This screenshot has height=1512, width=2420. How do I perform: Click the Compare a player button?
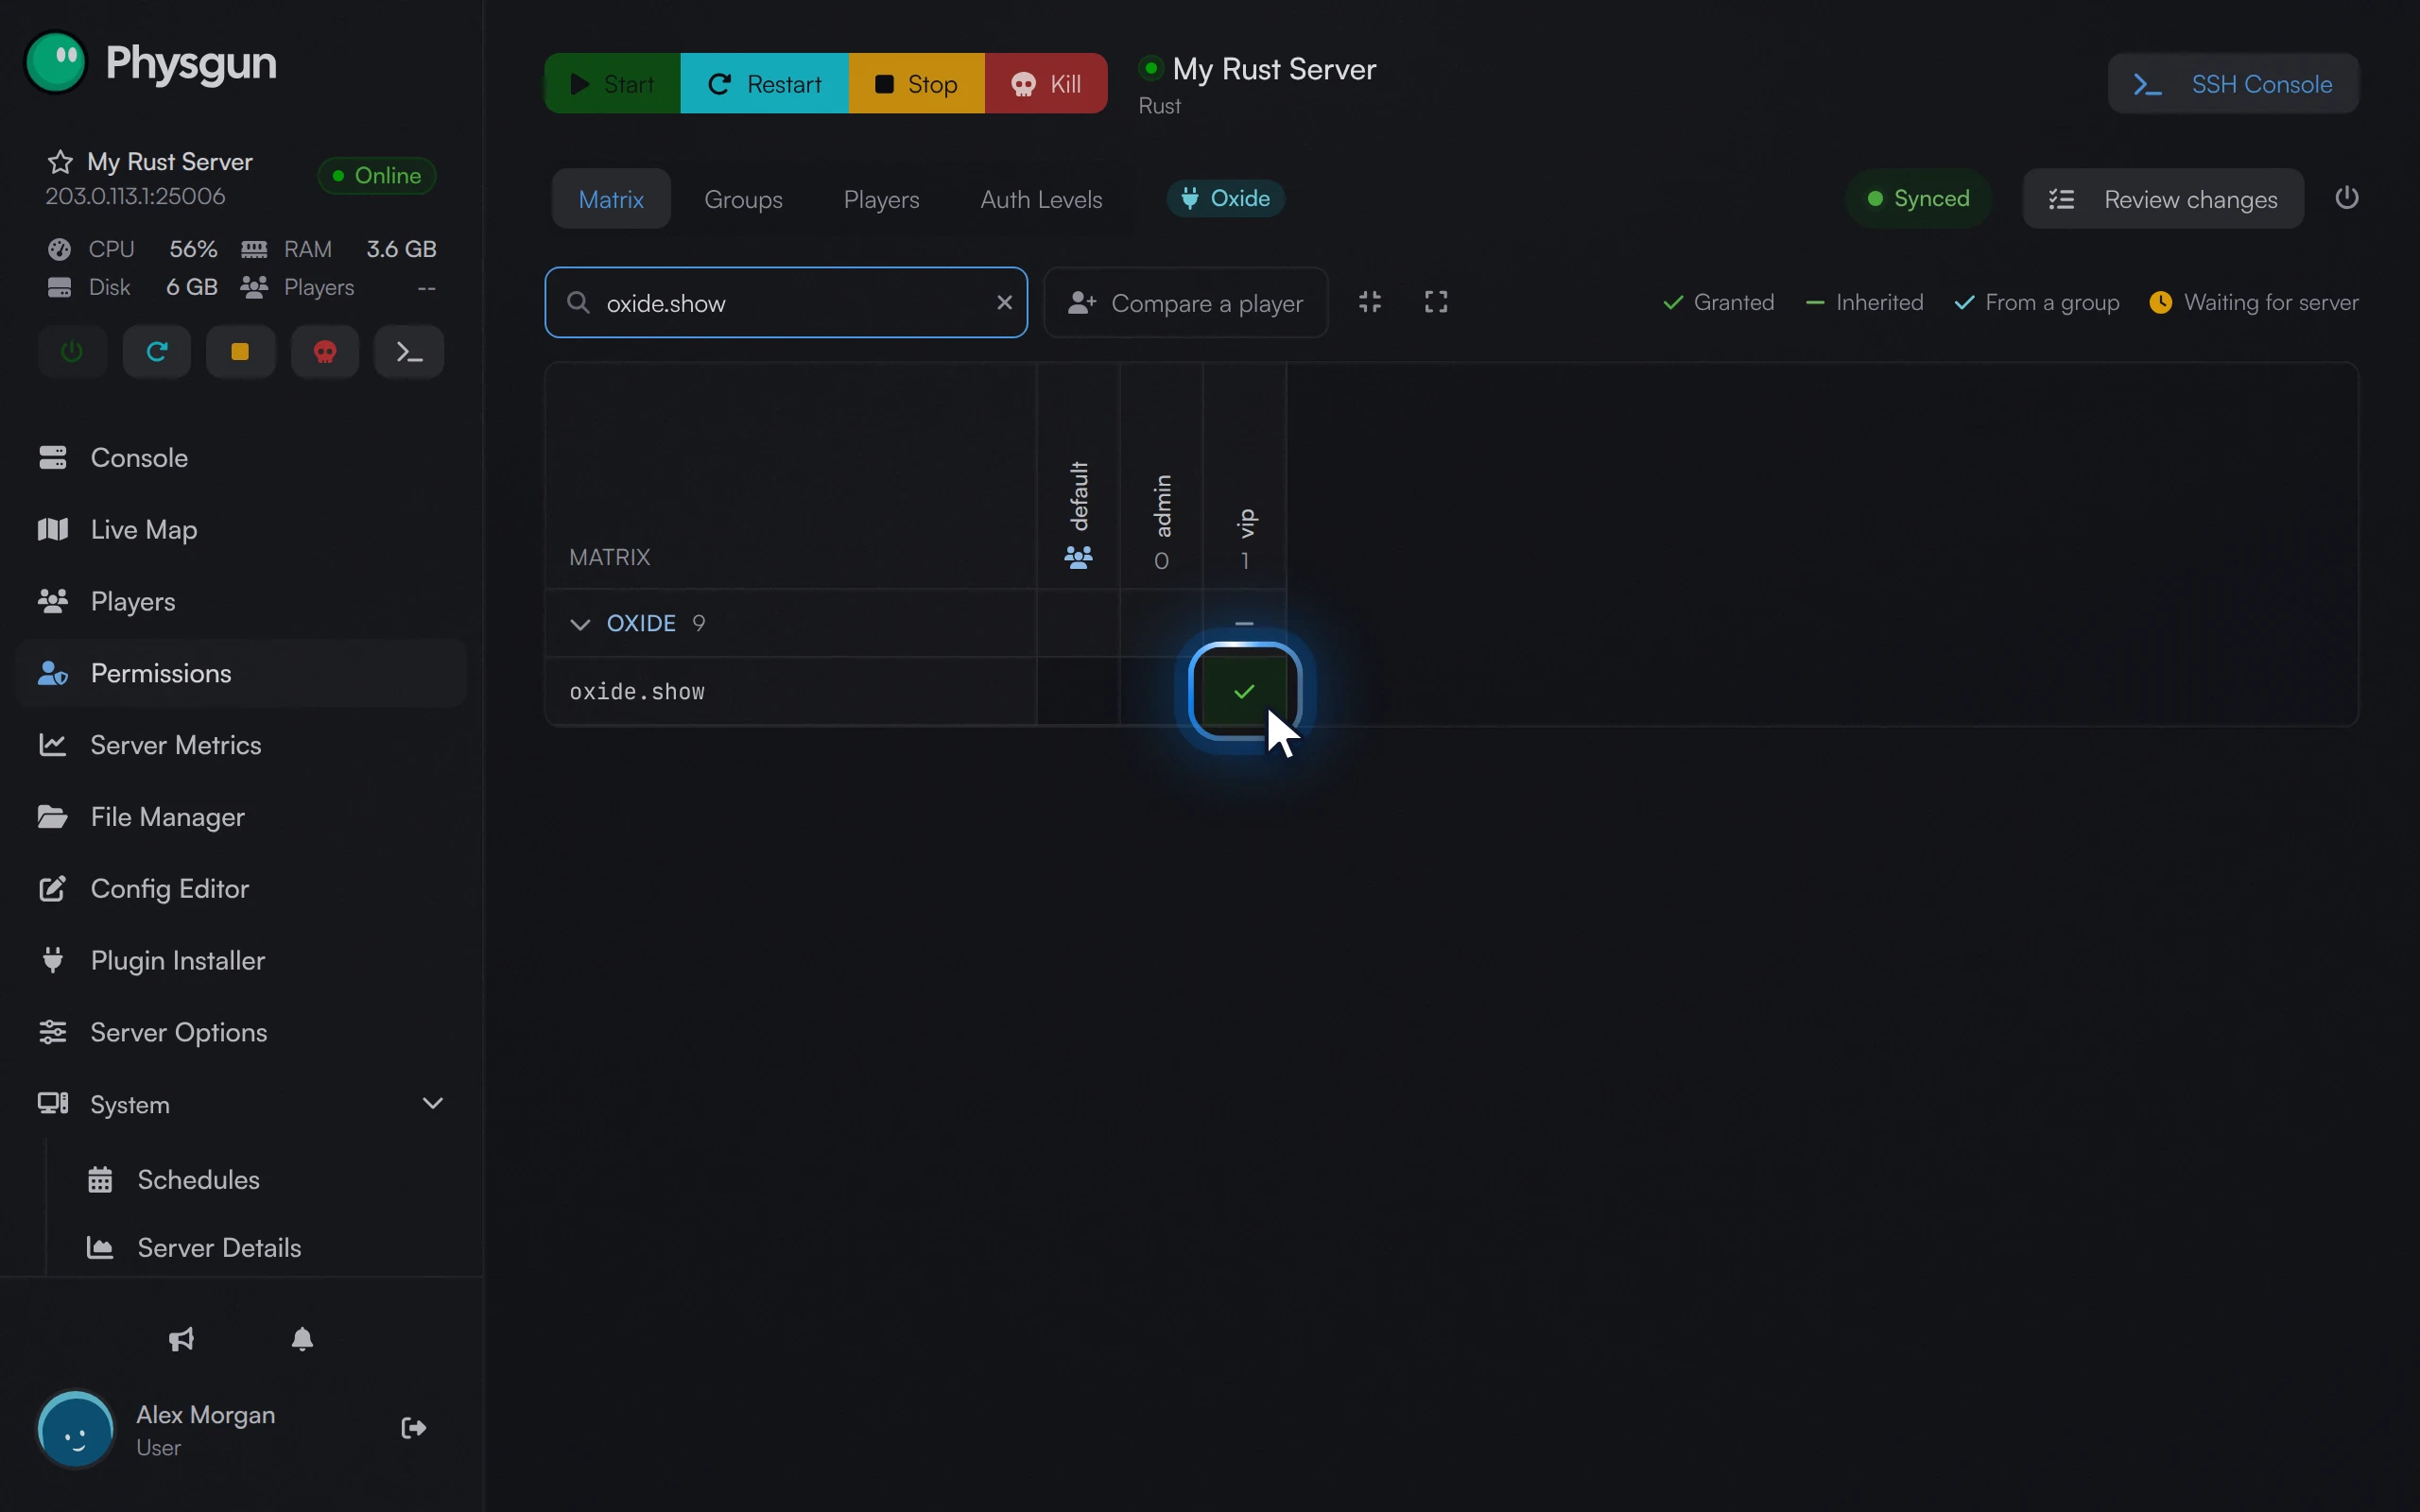pyautogui.click(x=1186, y=302)
